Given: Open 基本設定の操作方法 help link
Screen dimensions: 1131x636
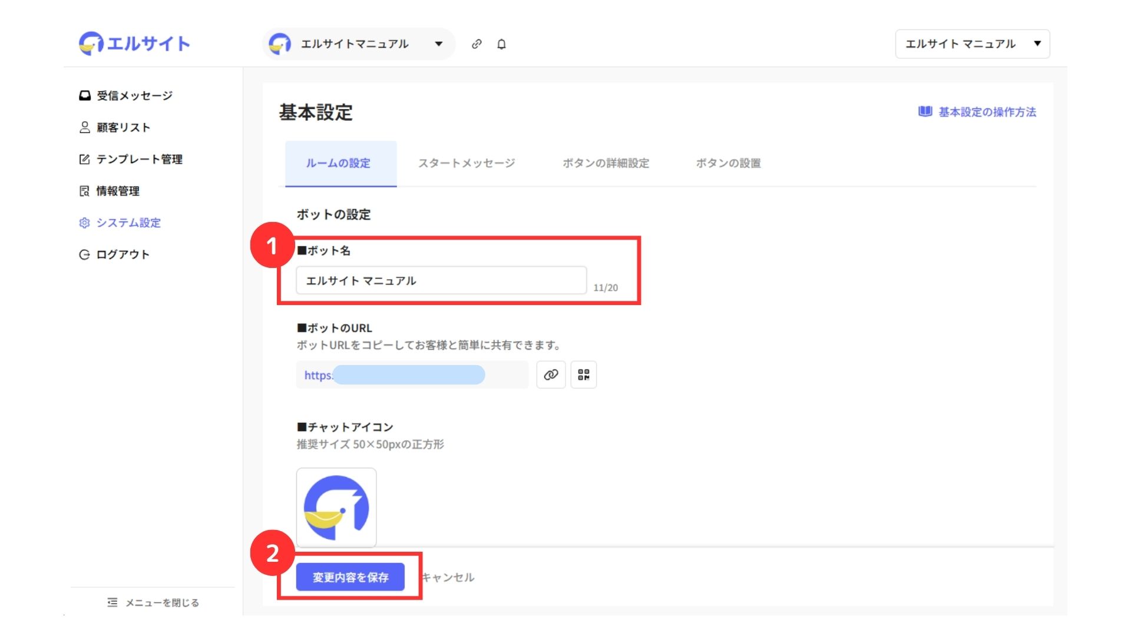Looking at the screenshot, I should (987, 112).
